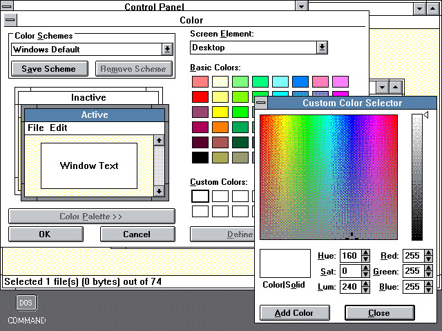Open Custom Color Selector system menu box
The height and width of the screenshot is (331, 442).
coord(261,103)
